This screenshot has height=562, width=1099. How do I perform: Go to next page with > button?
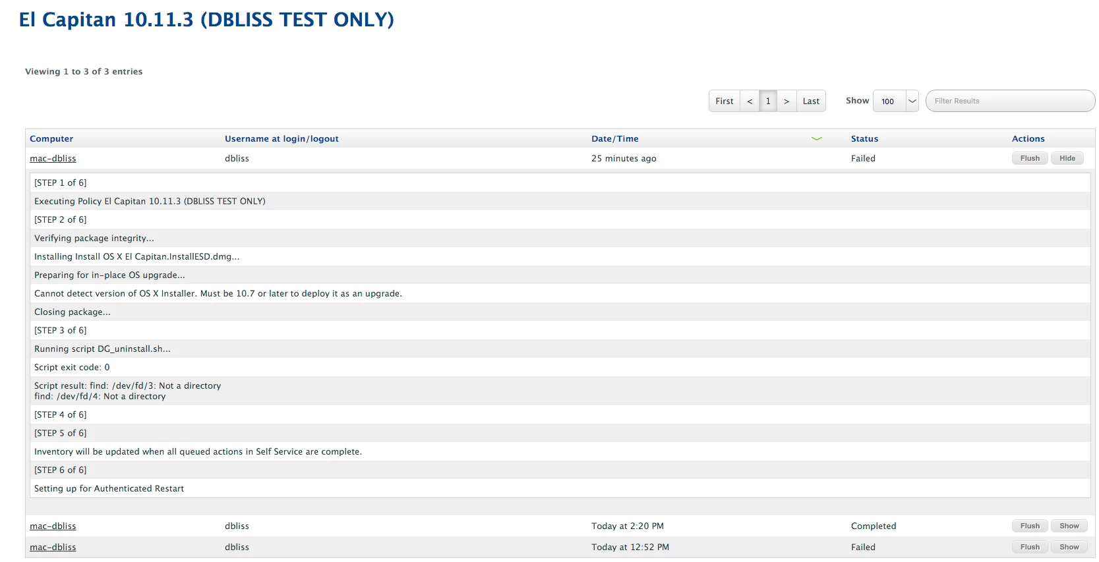coord(787,101)
